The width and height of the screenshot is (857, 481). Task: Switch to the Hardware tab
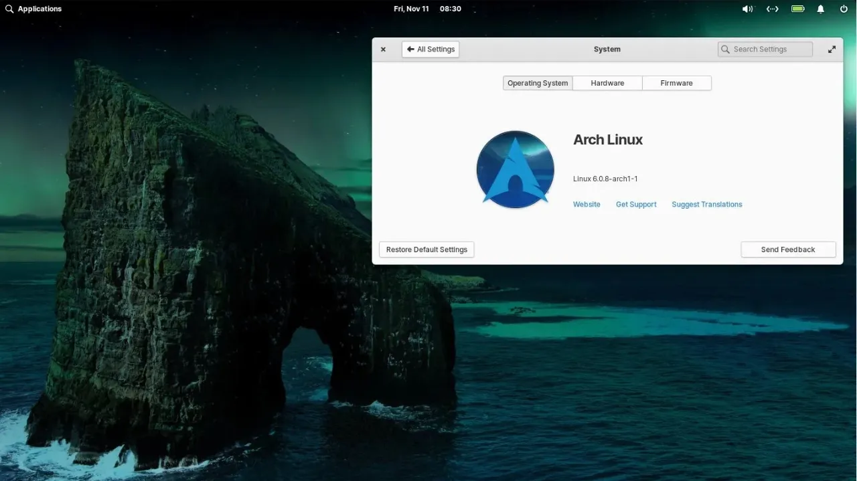(607, 83)
